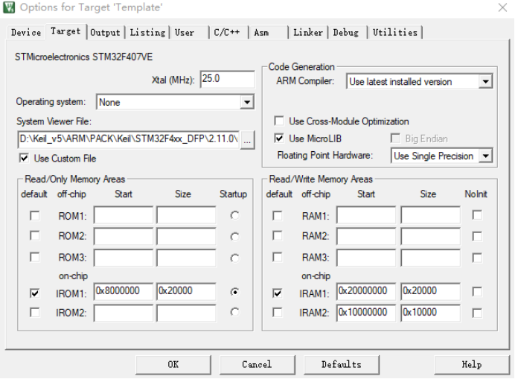Viewport: 515px width, 379px height.
Task: Check the ROM3 default checkbox
Action: click(x=34, y=257)
